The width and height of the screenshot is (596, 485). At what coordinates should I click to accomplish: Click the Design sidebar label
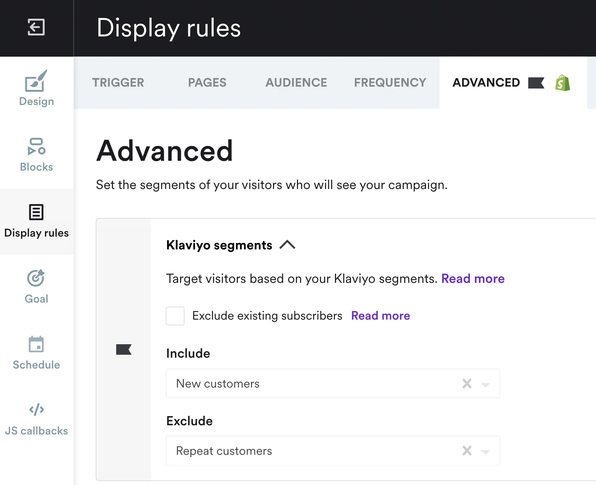36,101
